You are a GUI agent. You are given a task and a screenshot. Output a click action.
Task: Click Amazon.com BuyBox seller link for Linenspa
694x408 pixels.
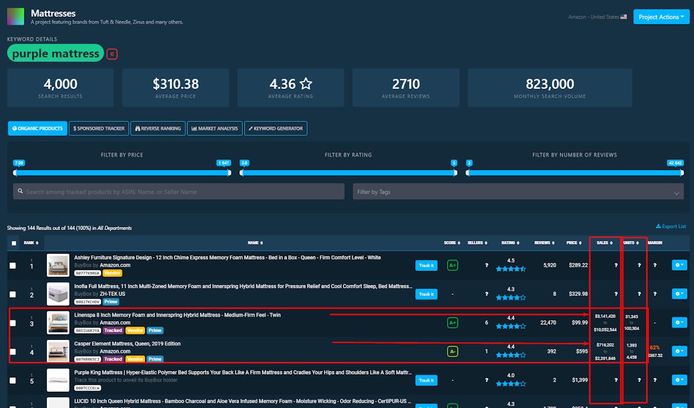click(x=115, y=322)
